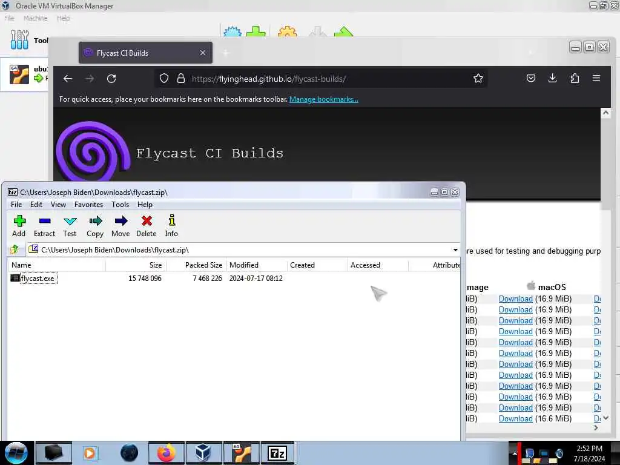Click the macOS Download link for 16.6 MiB
This screenshot has height=465, width=620.
tap(516, 419)
